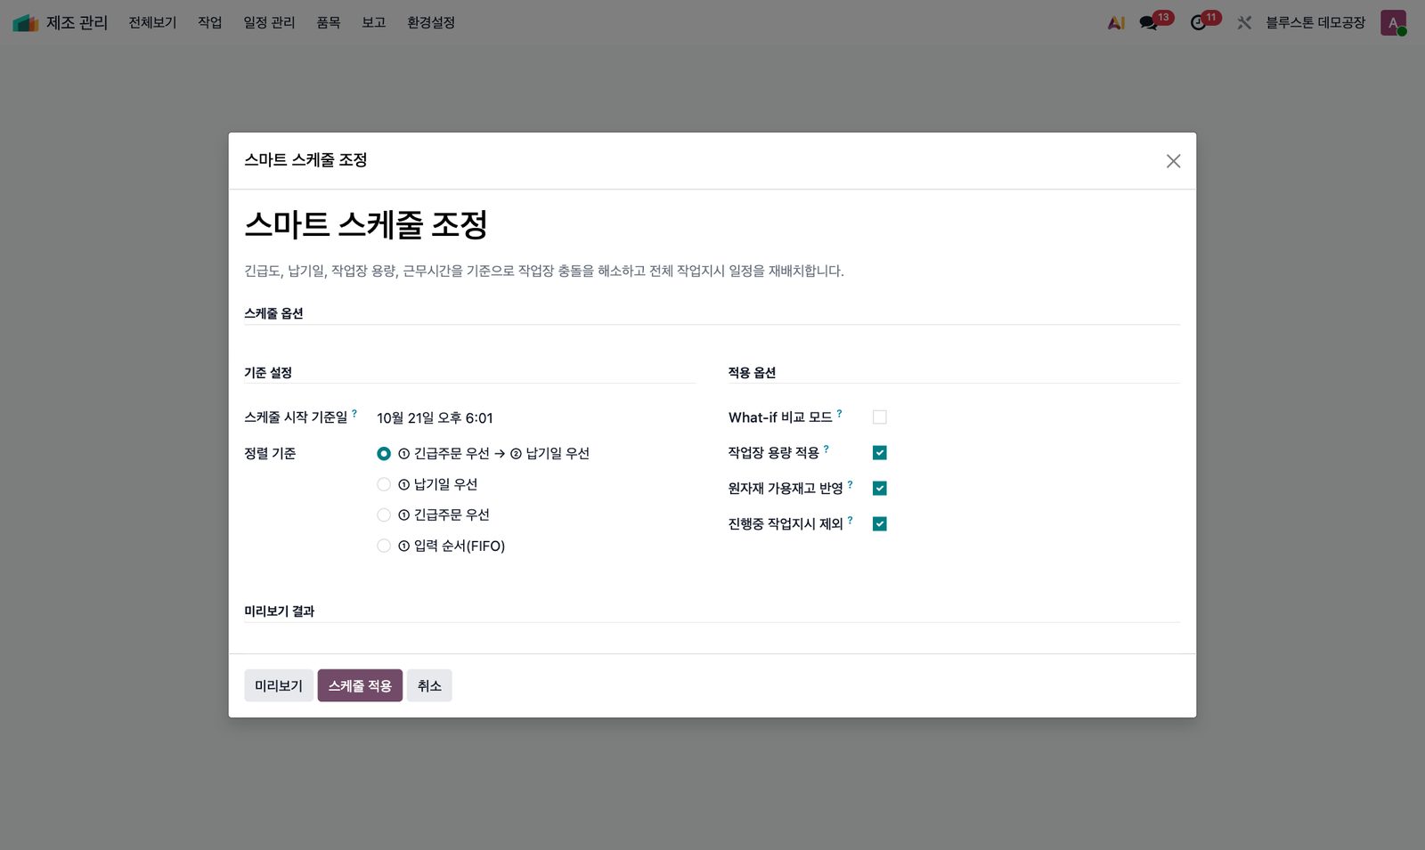Open the chat messages icon with 13 badge

pyautogui.click(x=1149, y=23)
